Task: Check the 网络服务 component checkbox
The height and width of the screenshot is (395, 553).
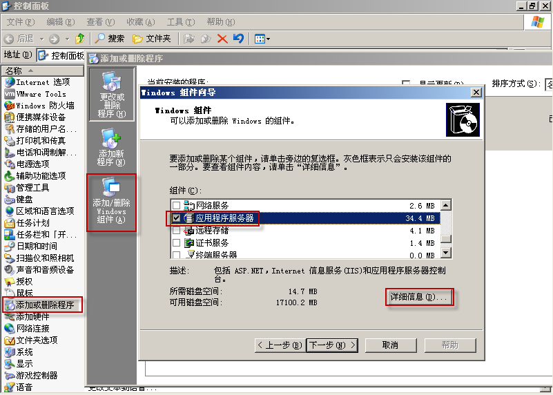Action: tap(176, 205)
